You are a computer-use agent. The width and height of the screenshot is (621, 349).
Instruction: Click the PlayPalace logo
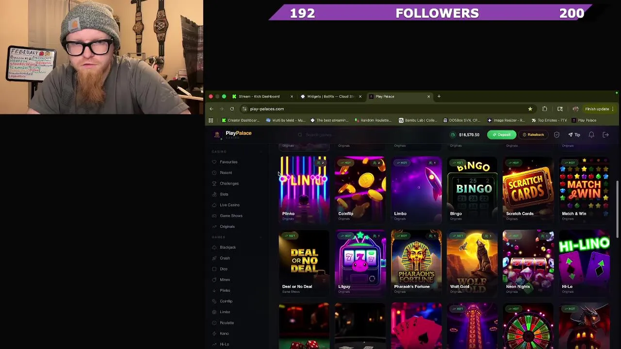click(233, 134)
